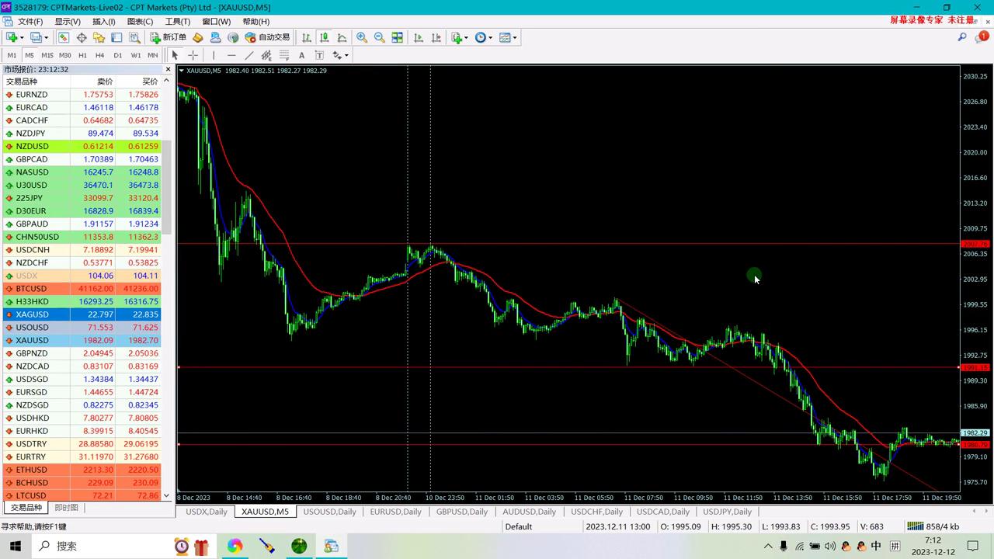Switch chart to M1 timeframe
This screenshot has height=559, width=994.
[12, 55]
